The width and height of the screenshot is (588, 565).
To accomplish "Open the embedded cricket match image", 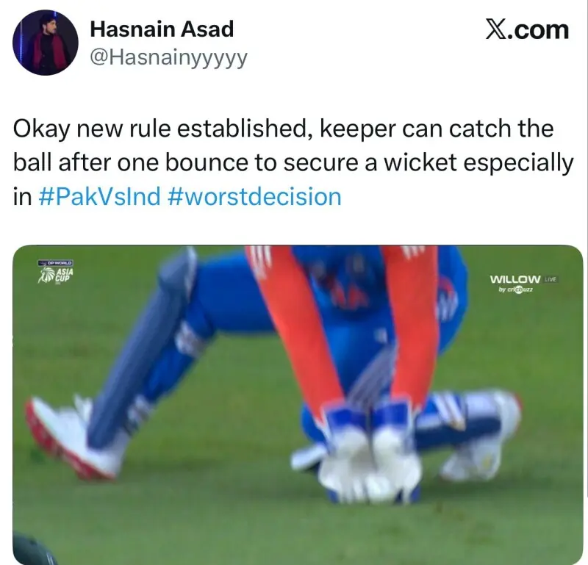I will 298,405.
